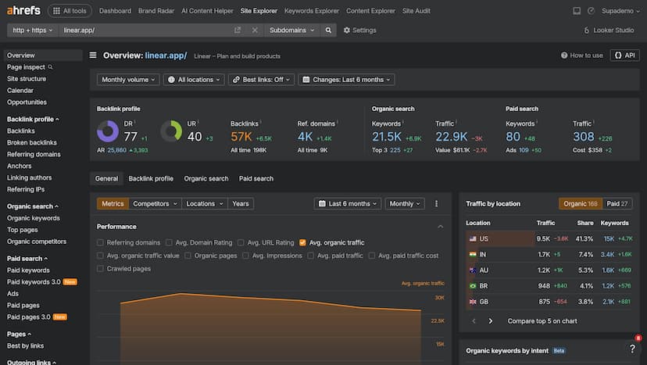Switch to the Paid search tab
This screenshot has height=365, width=647.
[256, 178]
